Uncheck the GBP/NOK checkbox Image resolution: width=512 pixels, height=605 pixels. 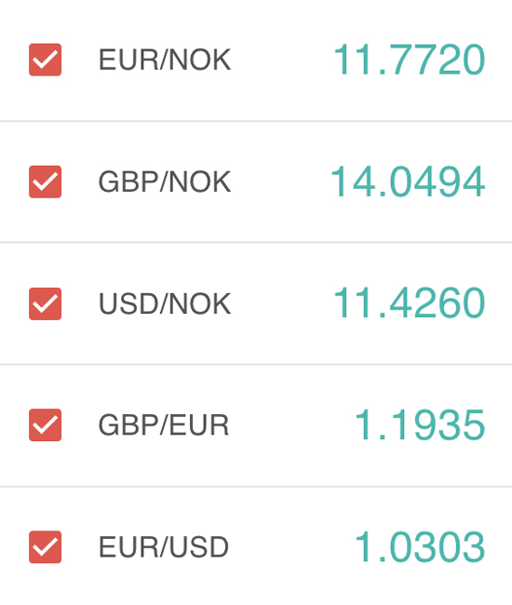(x=45, y=181)
